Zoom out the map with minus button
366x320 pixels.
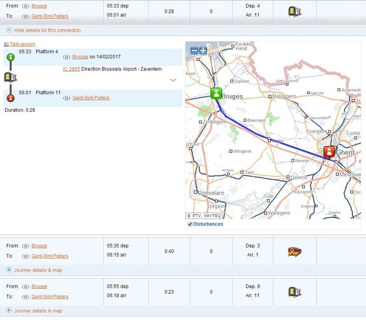(x=194, y=50)
